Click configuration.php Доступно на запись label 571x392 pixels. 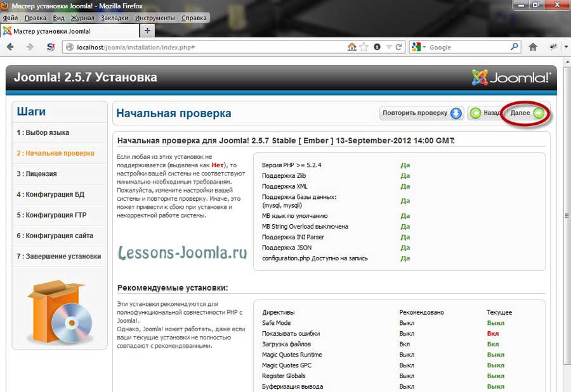[315, 258]
